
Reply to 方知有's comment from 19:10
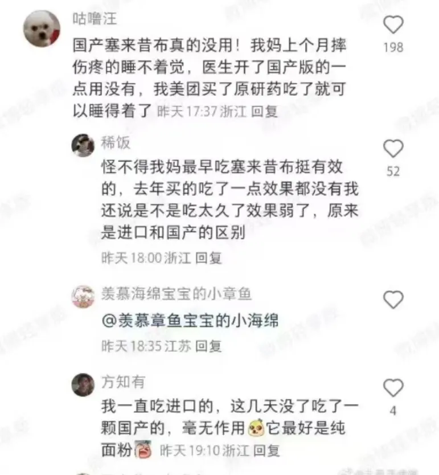[x=266, y=451]
